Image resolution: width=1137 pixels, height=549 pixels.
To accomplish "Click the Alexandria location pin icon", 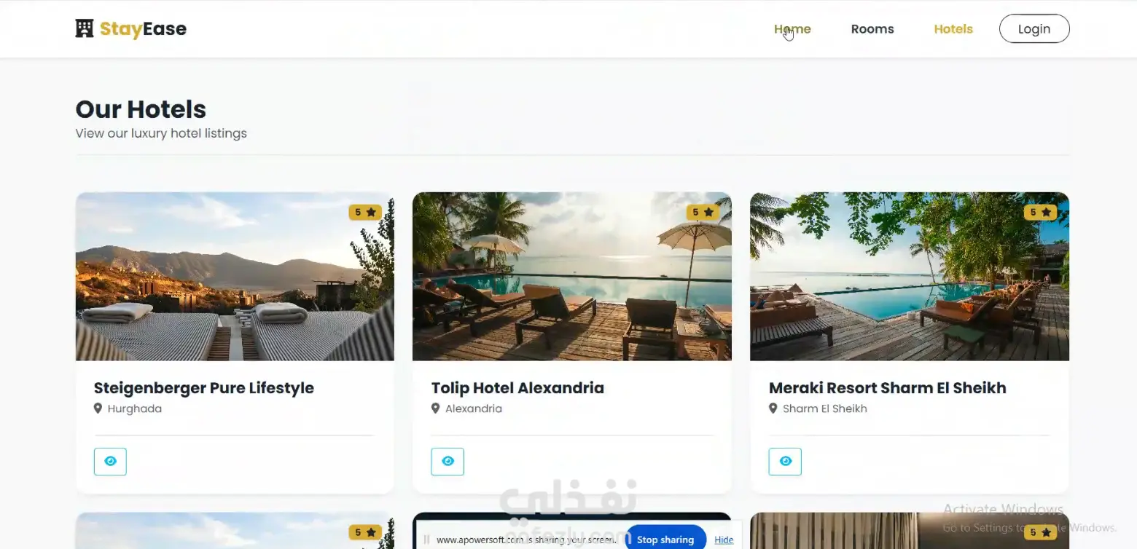I will point(435,408).
